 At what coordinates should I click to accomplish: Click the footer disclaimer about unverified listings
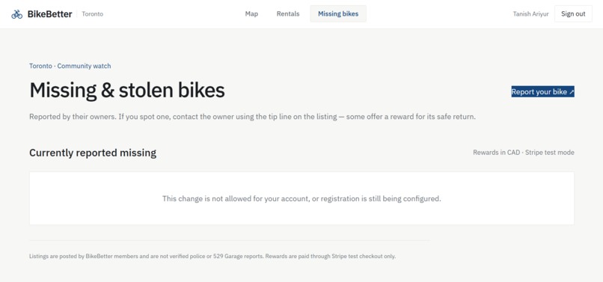(x=212, y=256)
